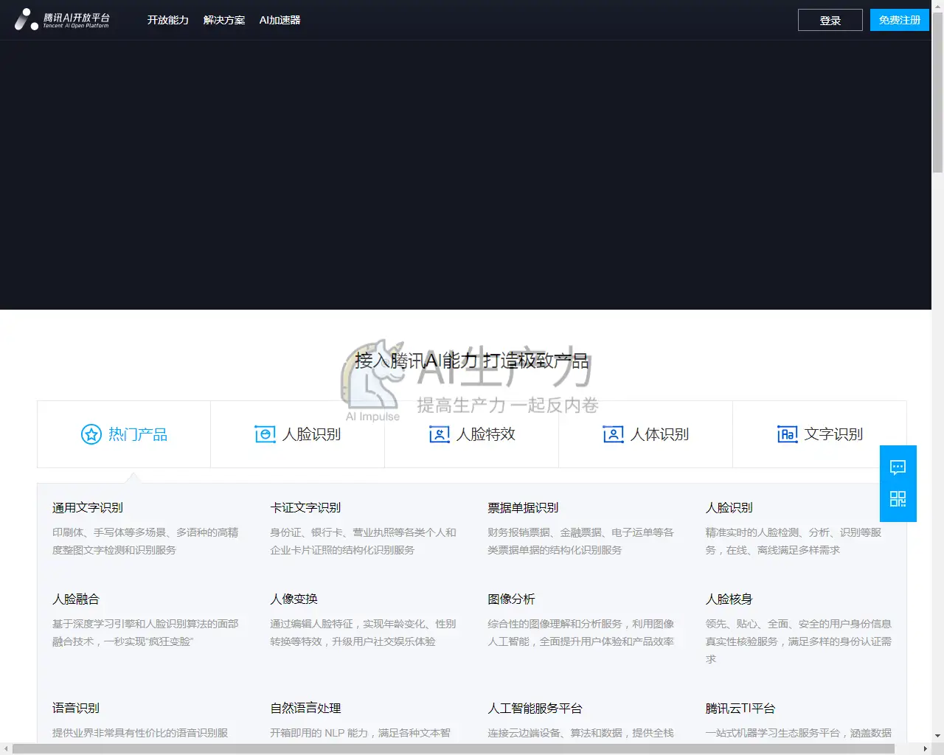Click the horizontal scrollbar thumb
The width and height of the screenshot is (944, 755).
tap(454, 749)
